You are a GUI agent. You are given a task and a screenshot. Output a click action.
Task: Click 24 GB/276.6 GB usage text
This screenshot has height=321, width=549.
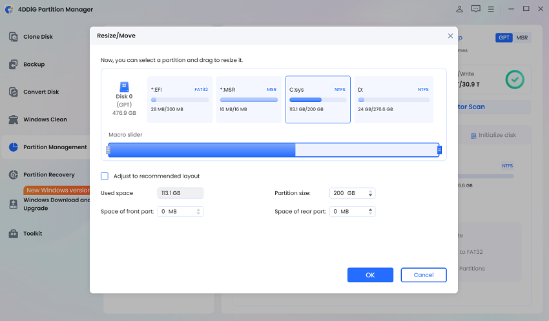click(375, 109)
